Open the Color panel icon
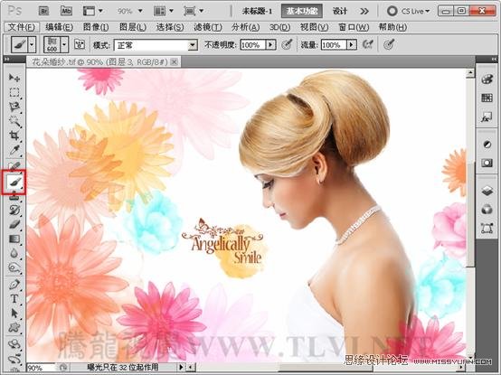Viewport: 501px width, 375px height. (x=487, y=80)
